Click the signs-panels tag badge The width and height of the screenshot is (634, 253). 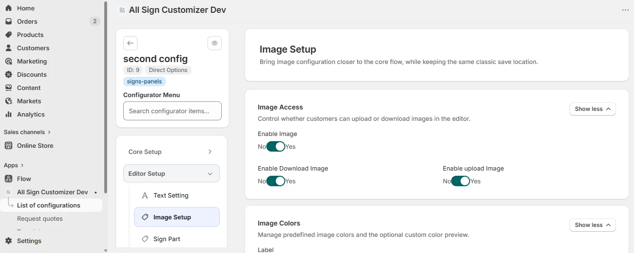pos(145,81)
